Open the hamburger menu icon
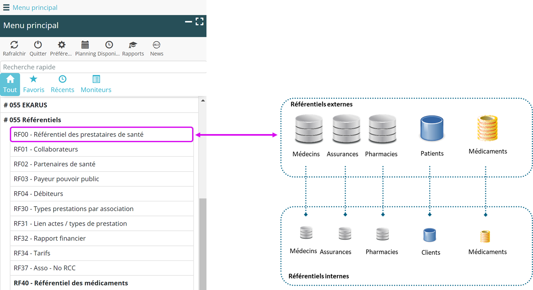 (x=6, y=7)
